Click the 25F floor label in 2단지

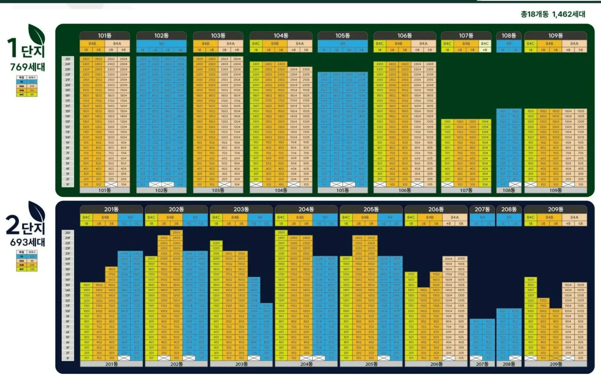68,233
